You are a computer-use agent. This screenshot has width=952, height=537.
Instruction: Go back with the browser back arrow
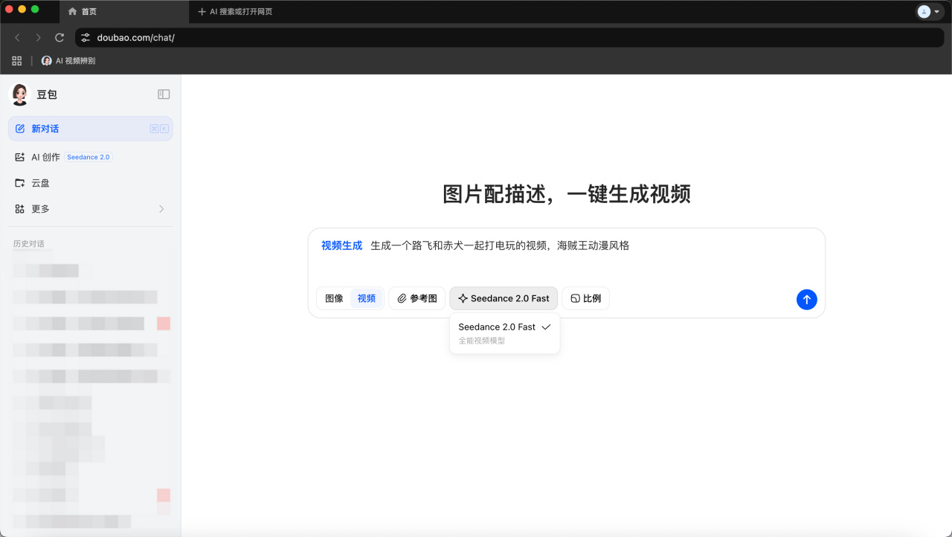[17, 37]
